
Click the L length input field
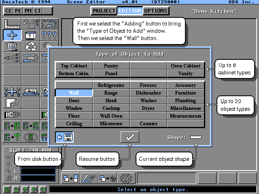[x=38, y=171]
